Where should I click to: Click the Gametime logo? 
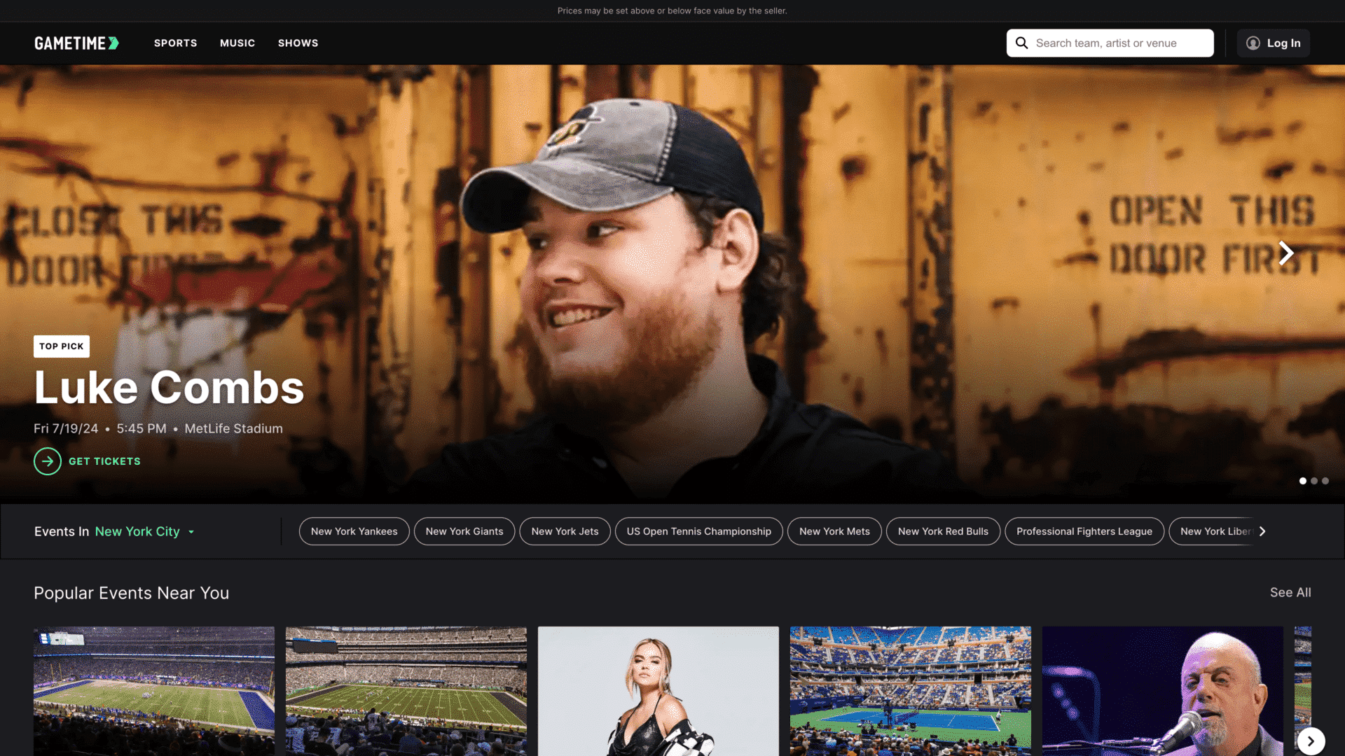tap(77, 43)
